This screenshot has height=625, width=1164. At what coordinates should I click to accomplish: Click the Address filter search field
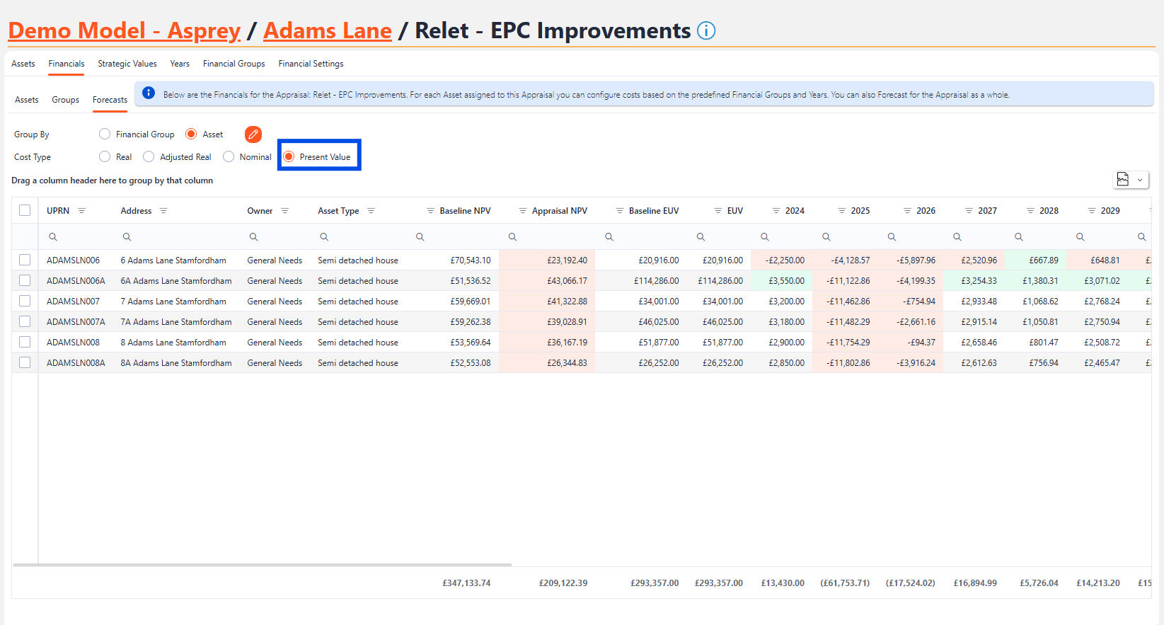click(x=180, y=237)
